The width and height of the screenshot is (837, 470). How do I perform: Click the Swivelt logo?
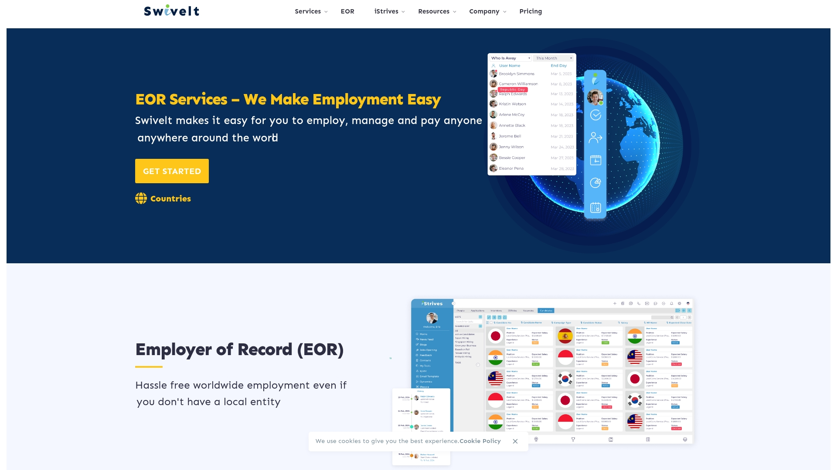171,11
